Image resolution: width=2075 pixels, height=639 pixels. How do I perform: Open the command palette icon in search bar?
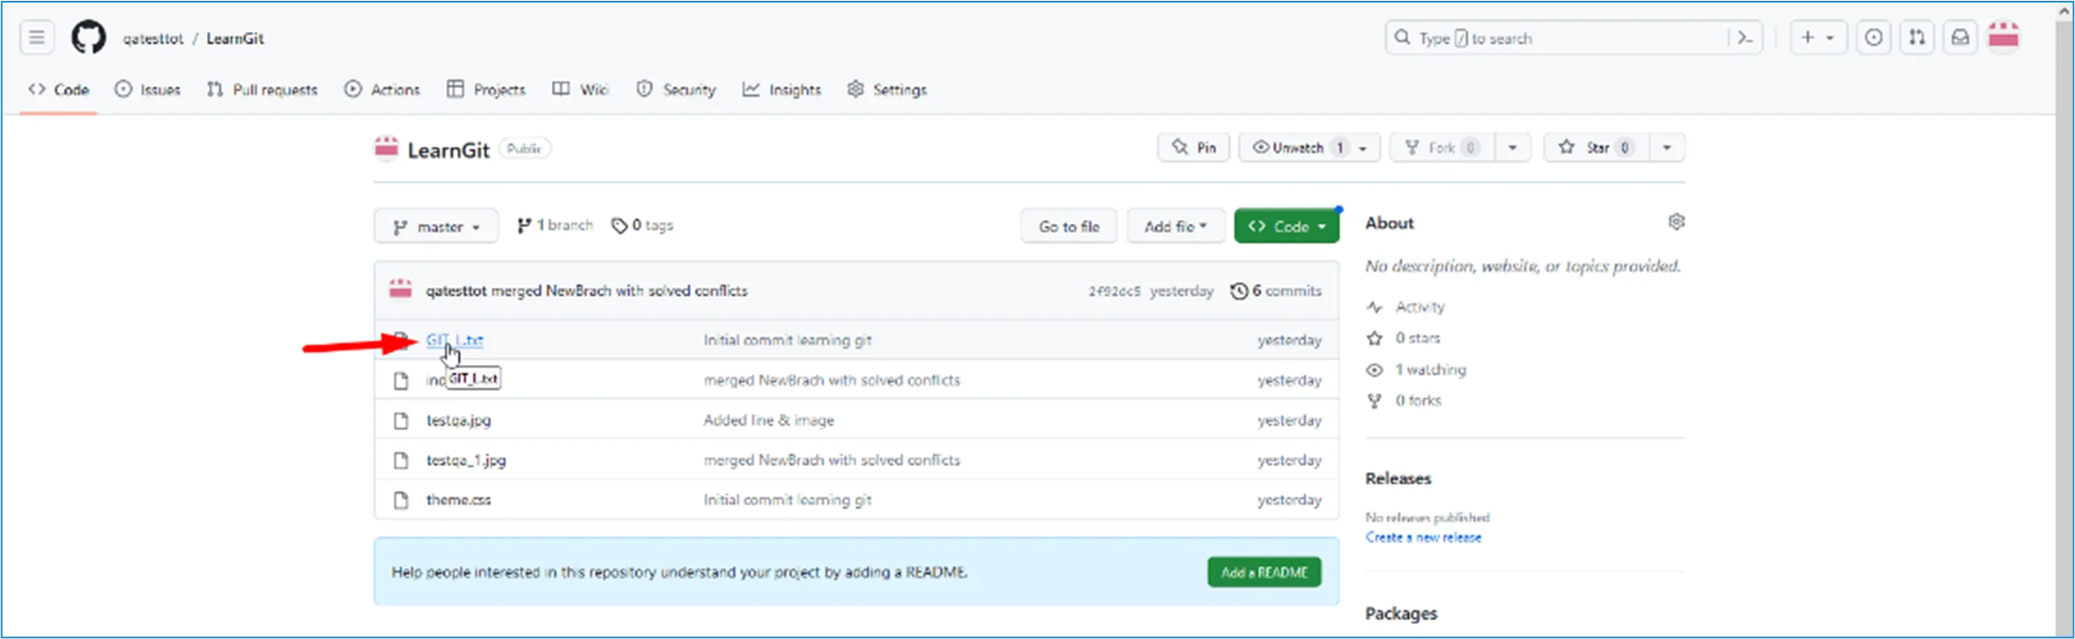(x=1745, y=38)
